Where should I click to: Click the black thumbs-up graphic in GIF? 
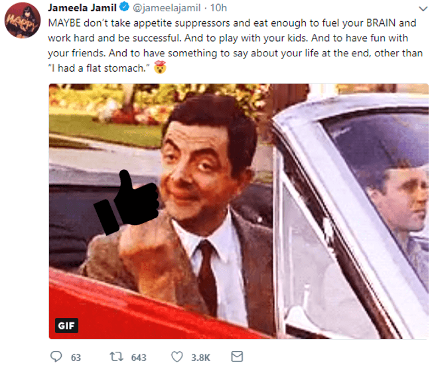[127, 202]
